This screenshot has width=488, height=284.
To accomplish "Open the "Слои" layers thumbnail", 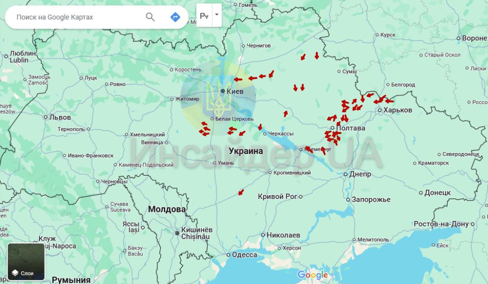I will click(x=26, y=261).
